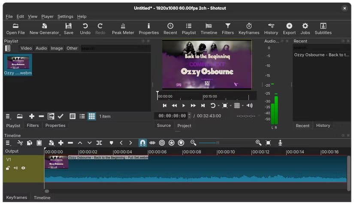Click the timeline Cut scissors icon
The image size is (354, 205).
[20, 143]
